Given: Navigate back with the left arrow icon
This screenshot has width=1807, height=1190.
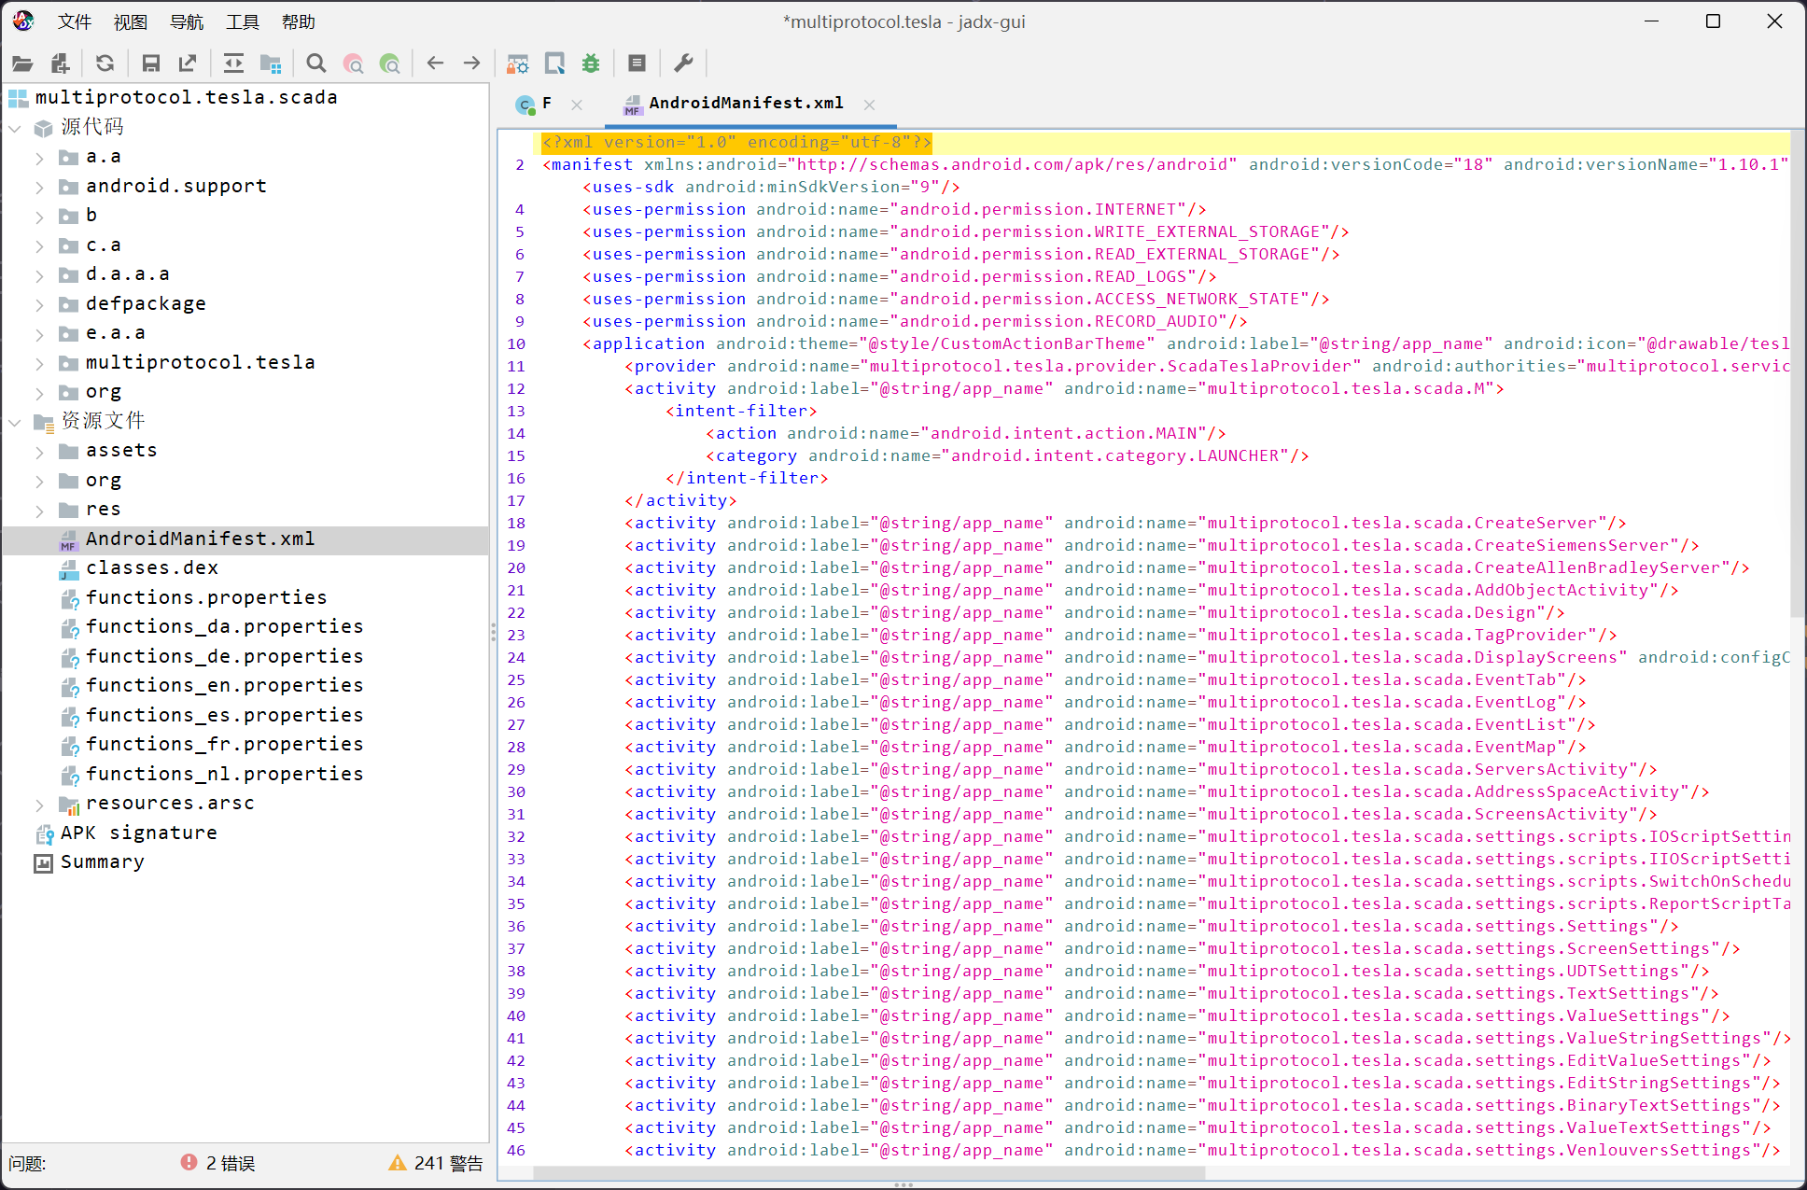Looking at the screenshot, I should pyautogui.click(x=435, y=63).
